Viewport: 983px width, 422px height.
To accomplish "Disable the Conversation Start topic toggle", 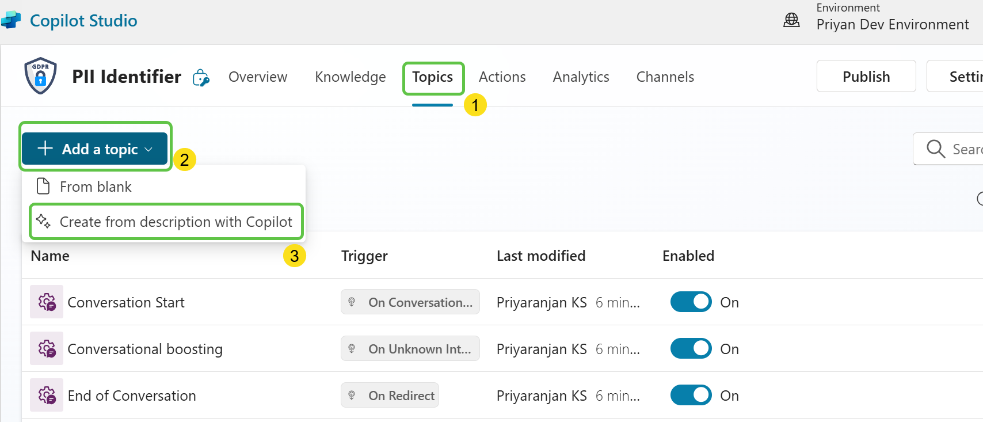I will 691,302.
